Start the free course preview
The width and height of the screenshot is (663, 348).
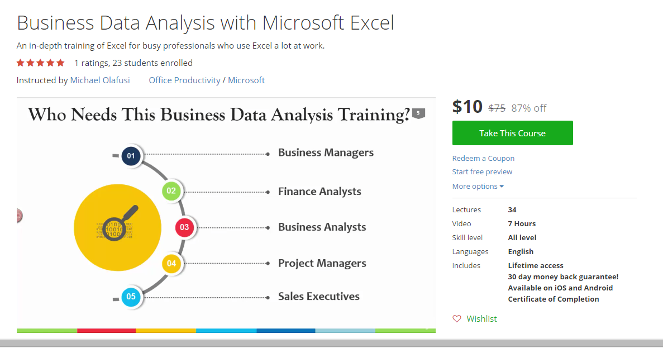point(481,171)
